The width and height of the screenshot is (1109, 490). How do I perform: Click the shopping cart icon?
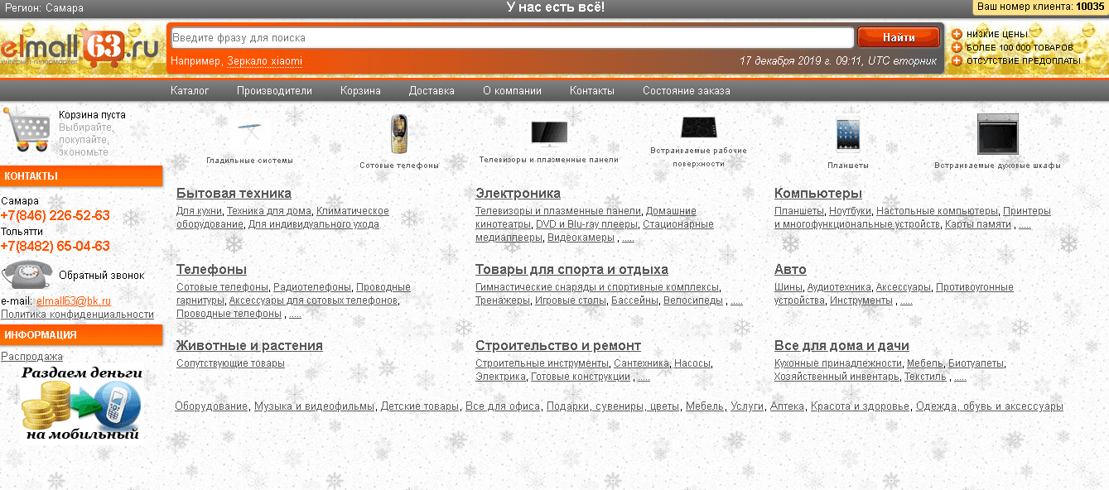tap(27, 130)
